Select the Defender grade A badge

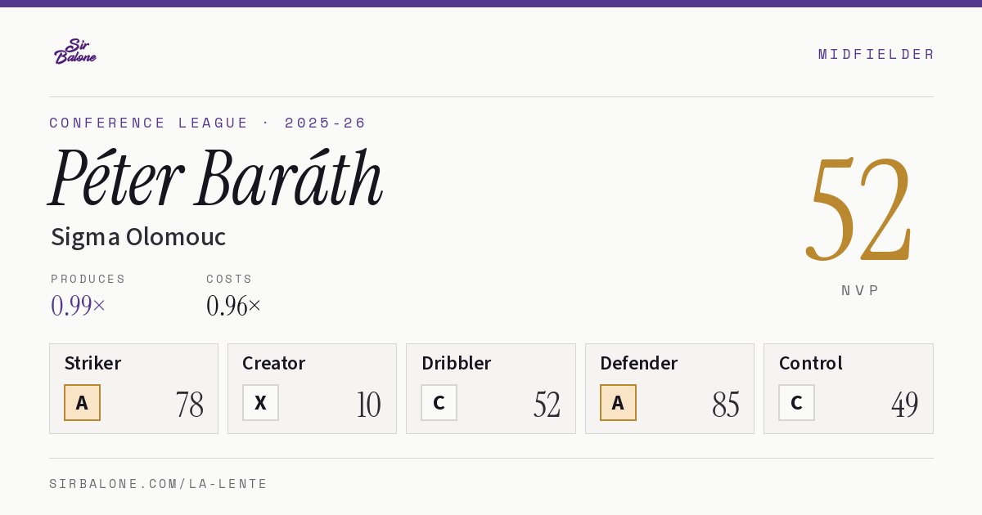click(x=618, y=403)
